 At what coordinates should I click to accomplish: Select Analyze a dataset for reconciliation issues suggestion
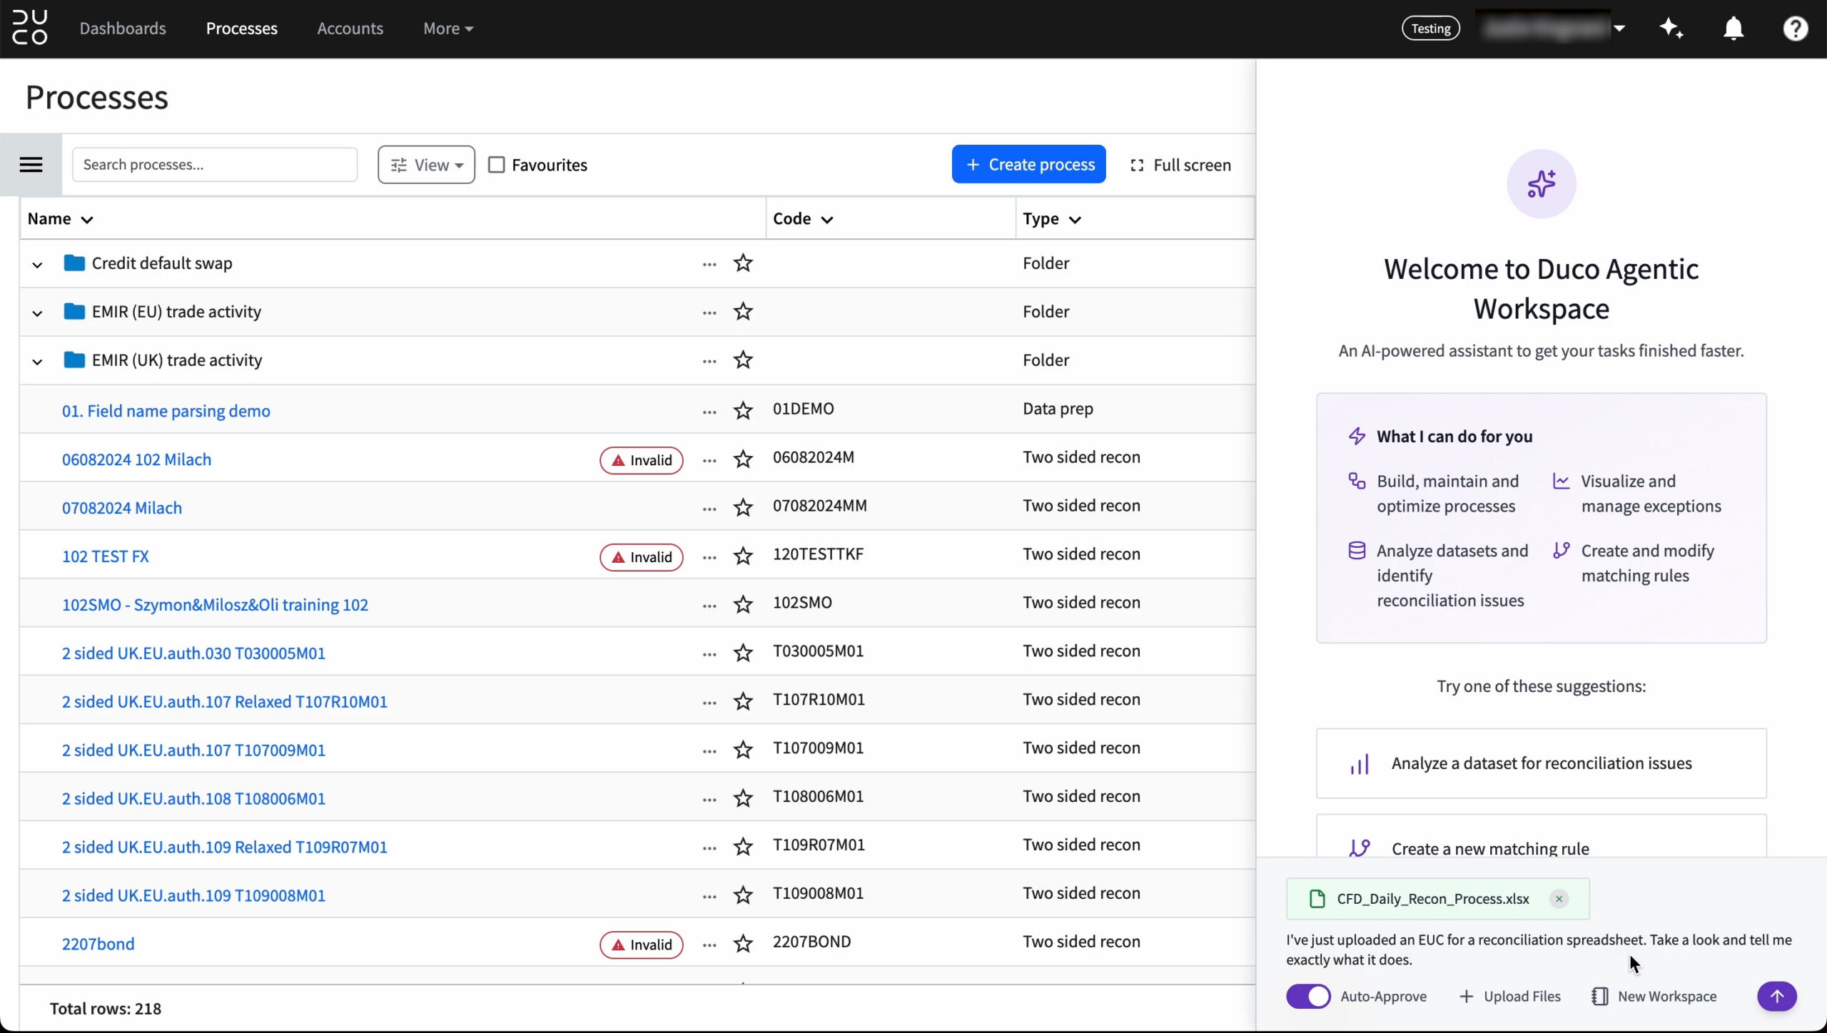(x=1541, y=763)
